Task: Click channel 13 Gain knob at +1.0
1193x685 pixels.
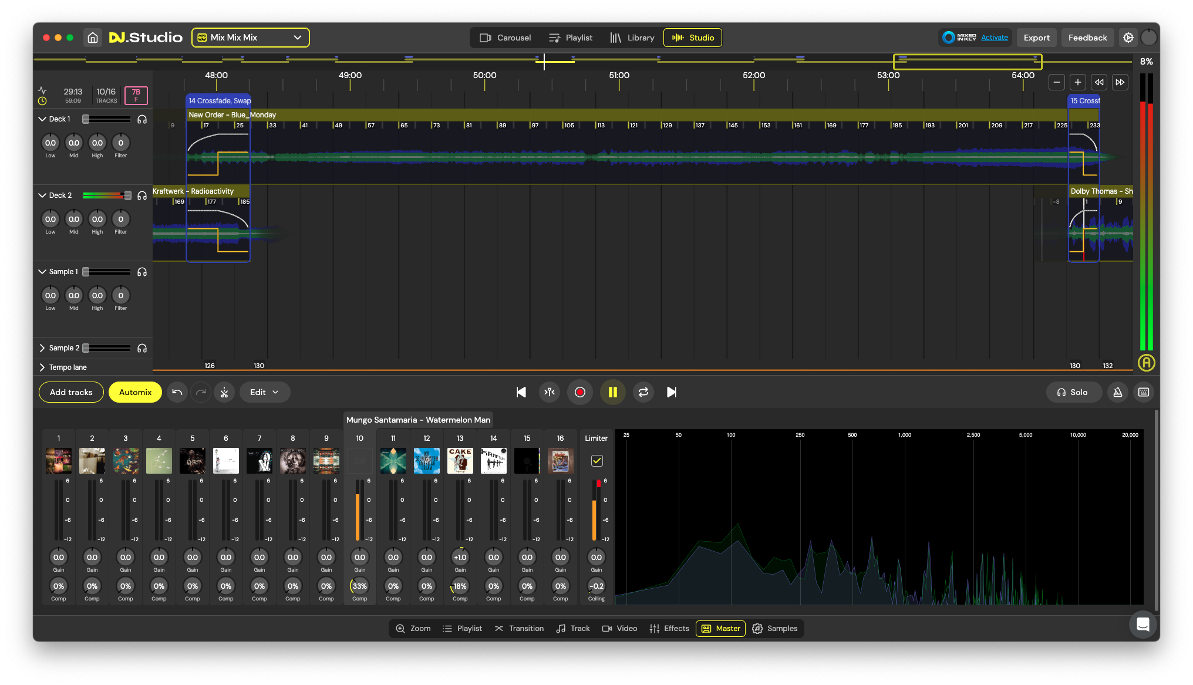Action: [x=460, y=557]
